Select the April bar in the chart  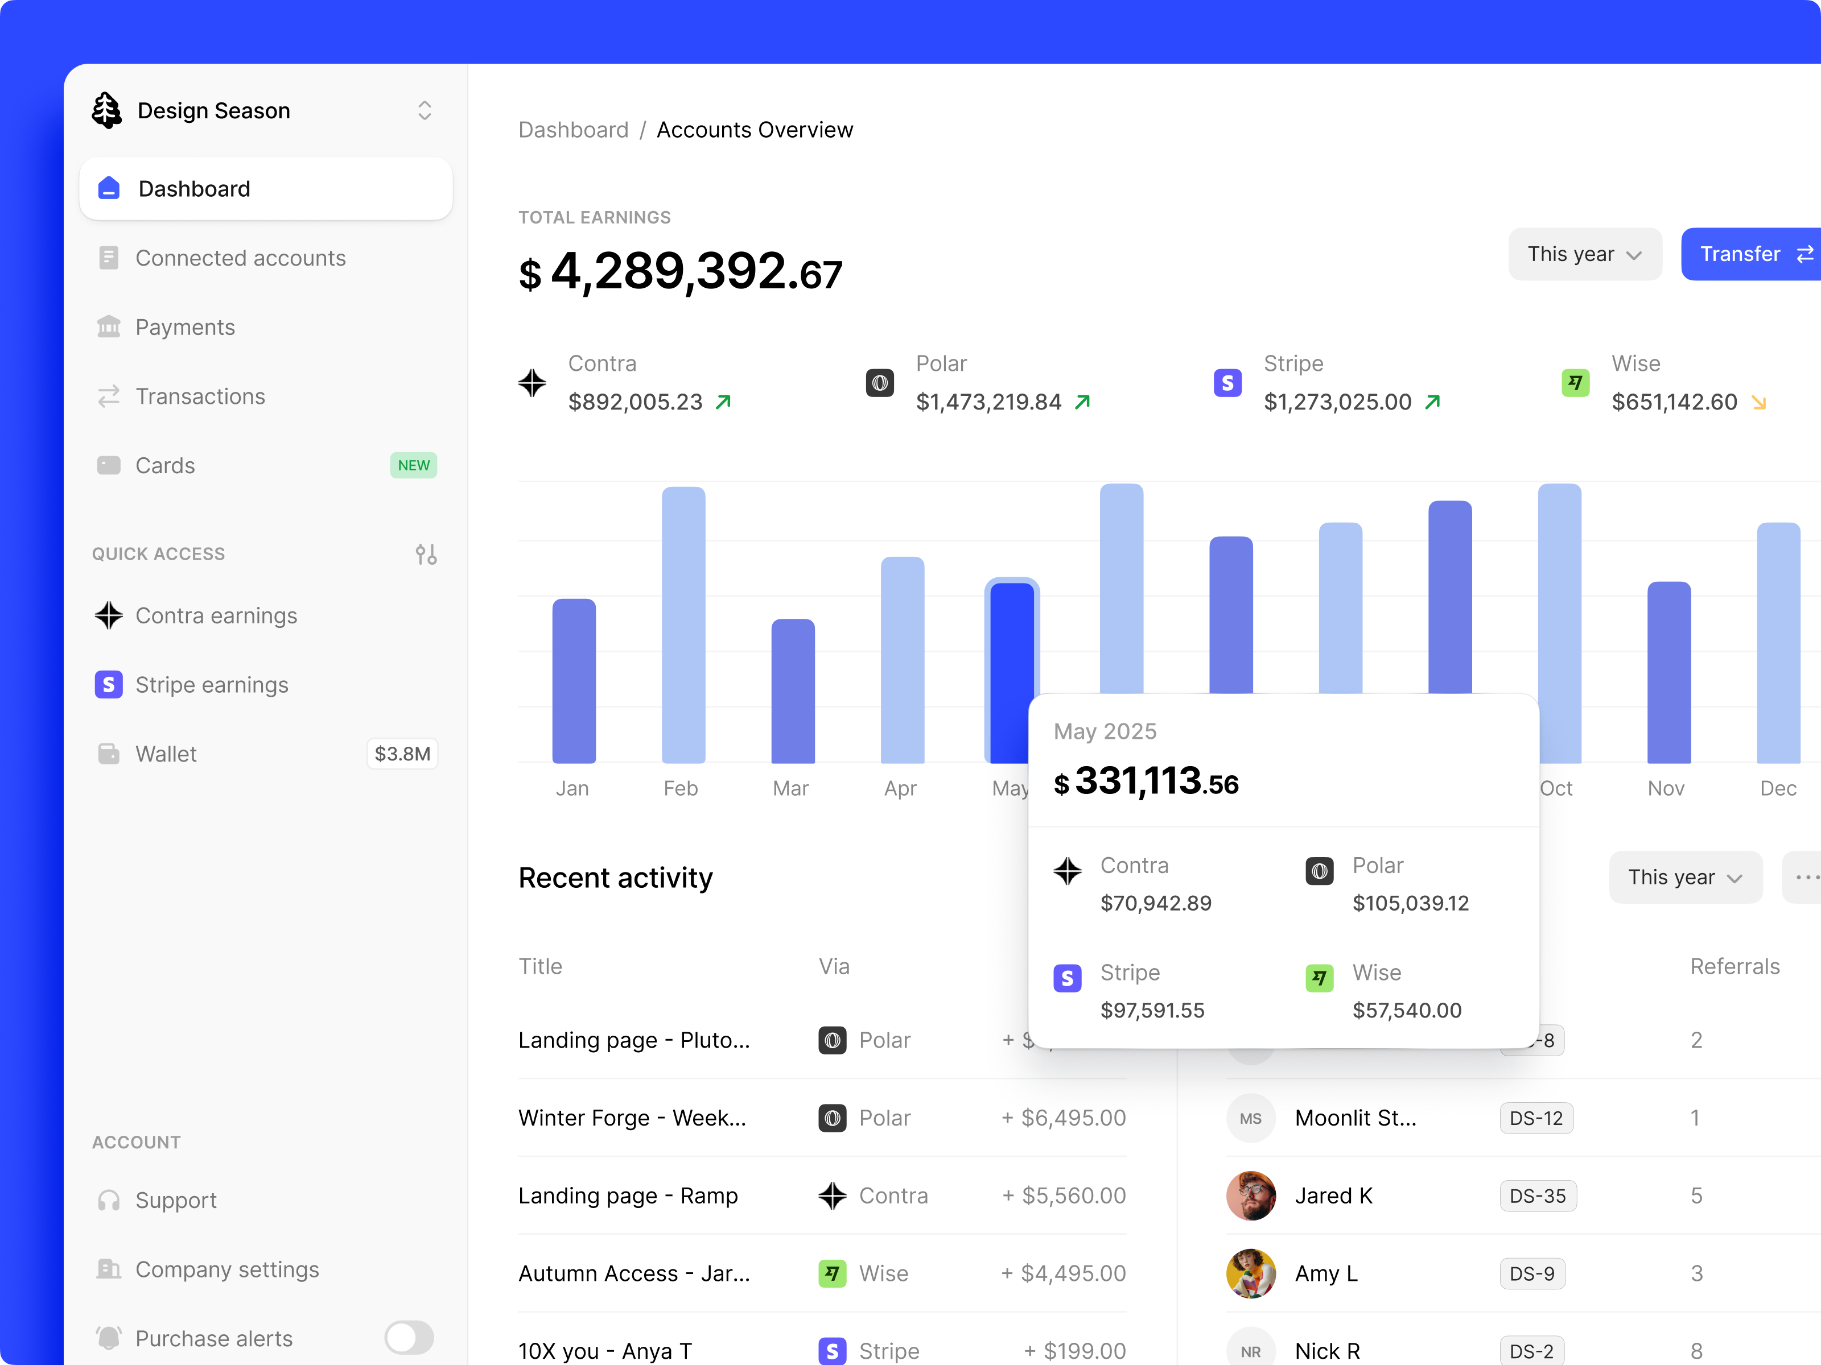pyautogui.click(x=903, y=660)
